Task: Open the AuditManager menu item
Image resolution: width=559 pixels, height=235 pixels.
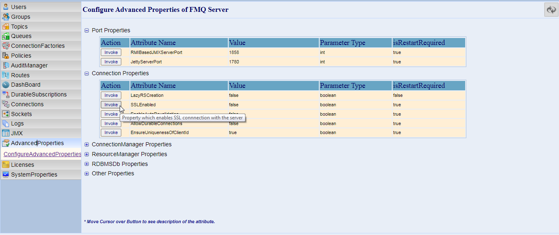Action: [x=41, y=65]
